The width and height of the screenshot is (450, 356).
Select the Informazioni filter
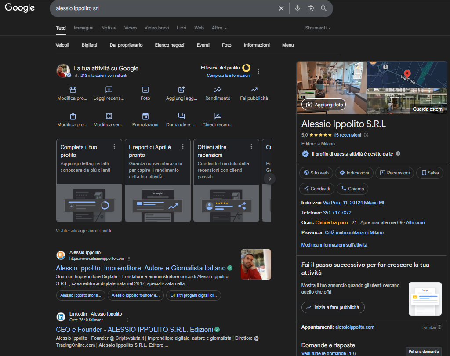click(257, 45)
